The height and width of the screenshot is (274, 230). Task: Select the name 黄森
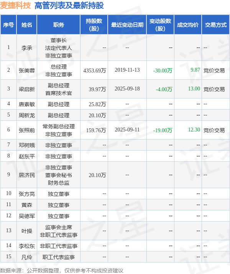pyautogui.click(x=27, y=205)
